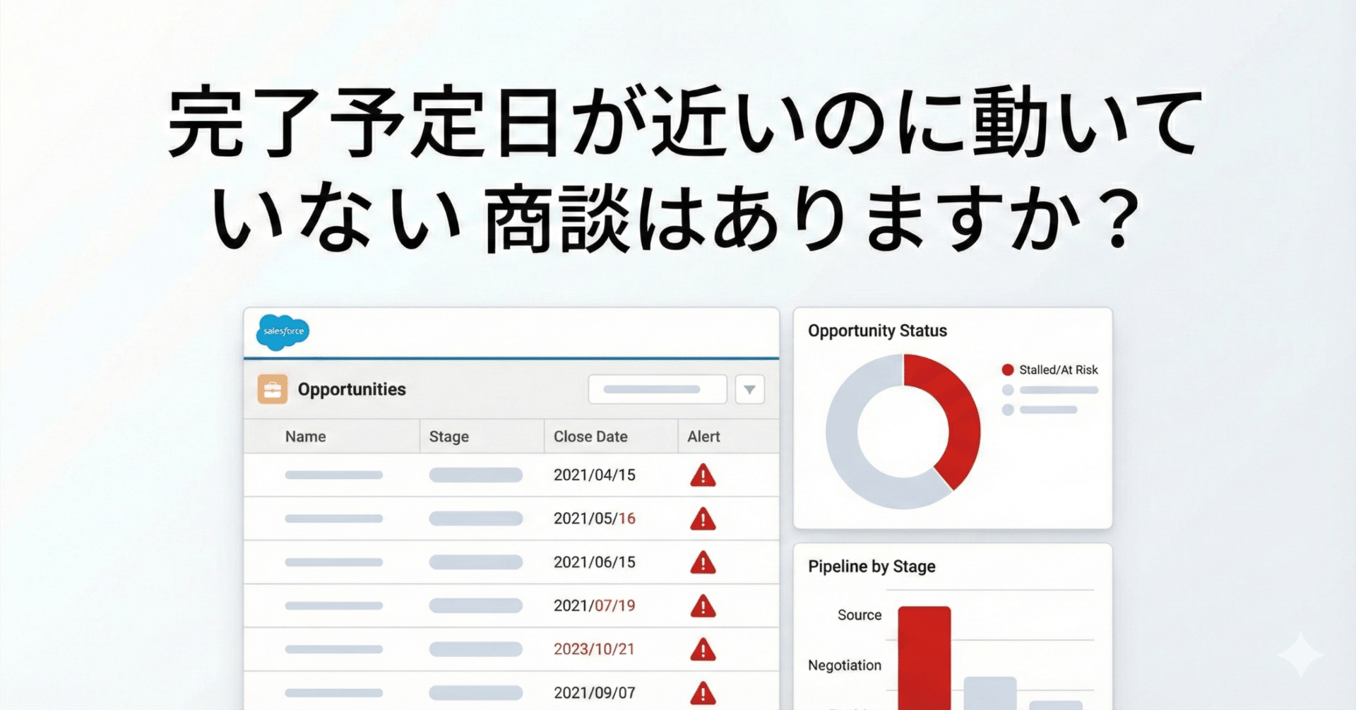
Task: Expand the Stage column options
Action: (449, 436)
